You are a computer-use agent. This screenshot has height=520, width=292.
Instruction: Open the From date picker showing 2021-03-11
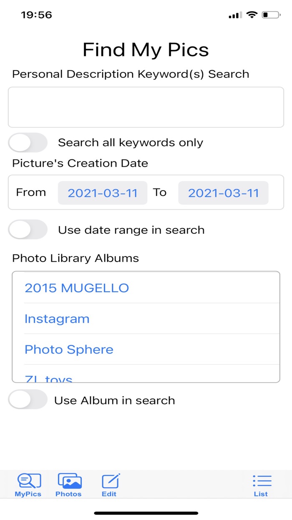tap(102, 192)
